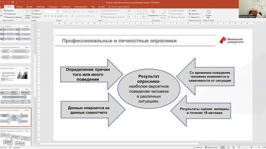The image size is (266, 149).
Task: Click Replace (Заменить) button
Action: click(x=195, y=14)
